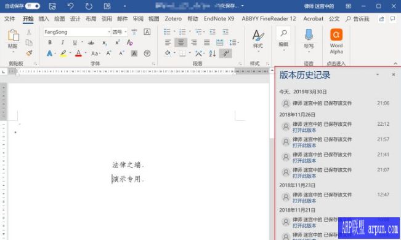This screenshot has width=401, height=240.
Task: Increase paragraph indent
Action: click(225, 31)
